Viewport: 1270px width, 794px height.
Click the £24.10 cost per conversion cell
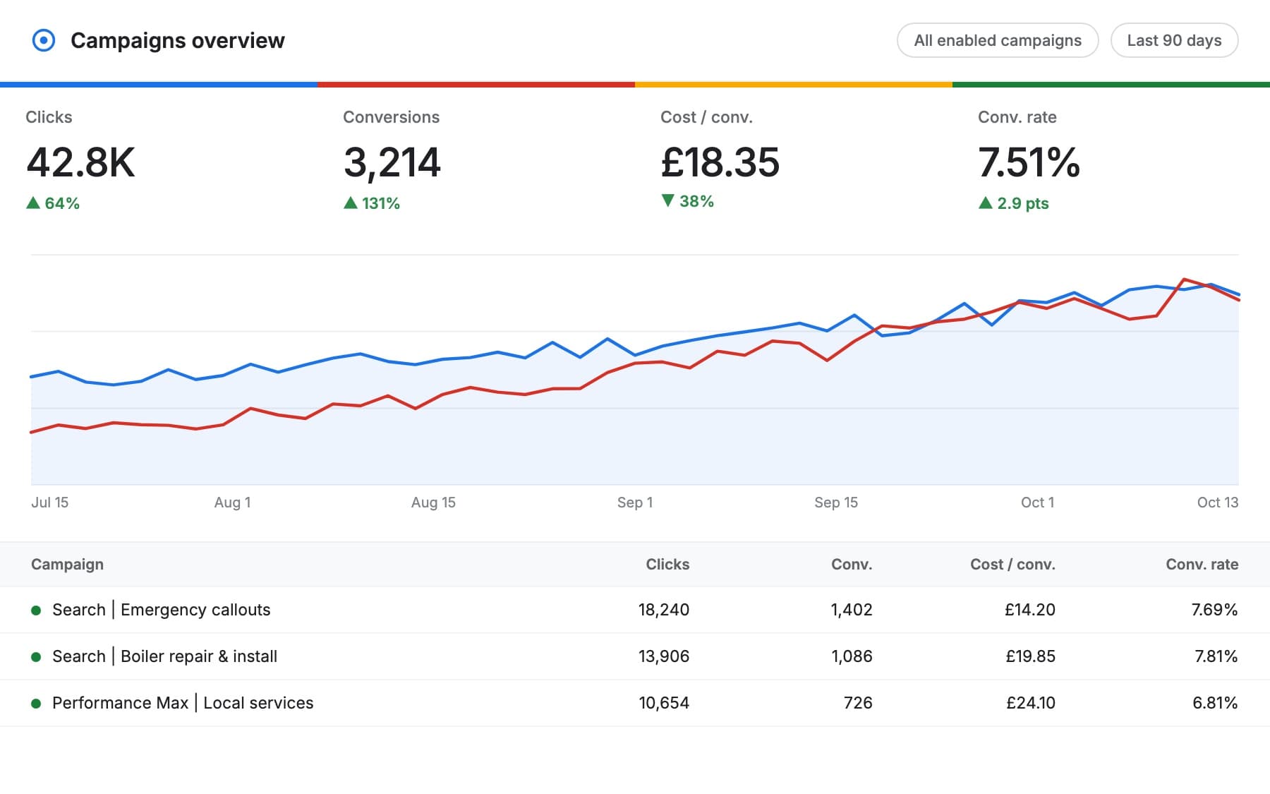(1030, 703)
